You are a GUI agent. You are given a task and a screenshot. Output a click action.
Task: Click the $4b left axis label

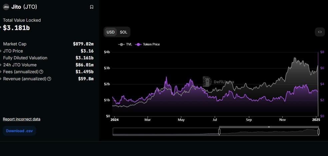[107, 52]
